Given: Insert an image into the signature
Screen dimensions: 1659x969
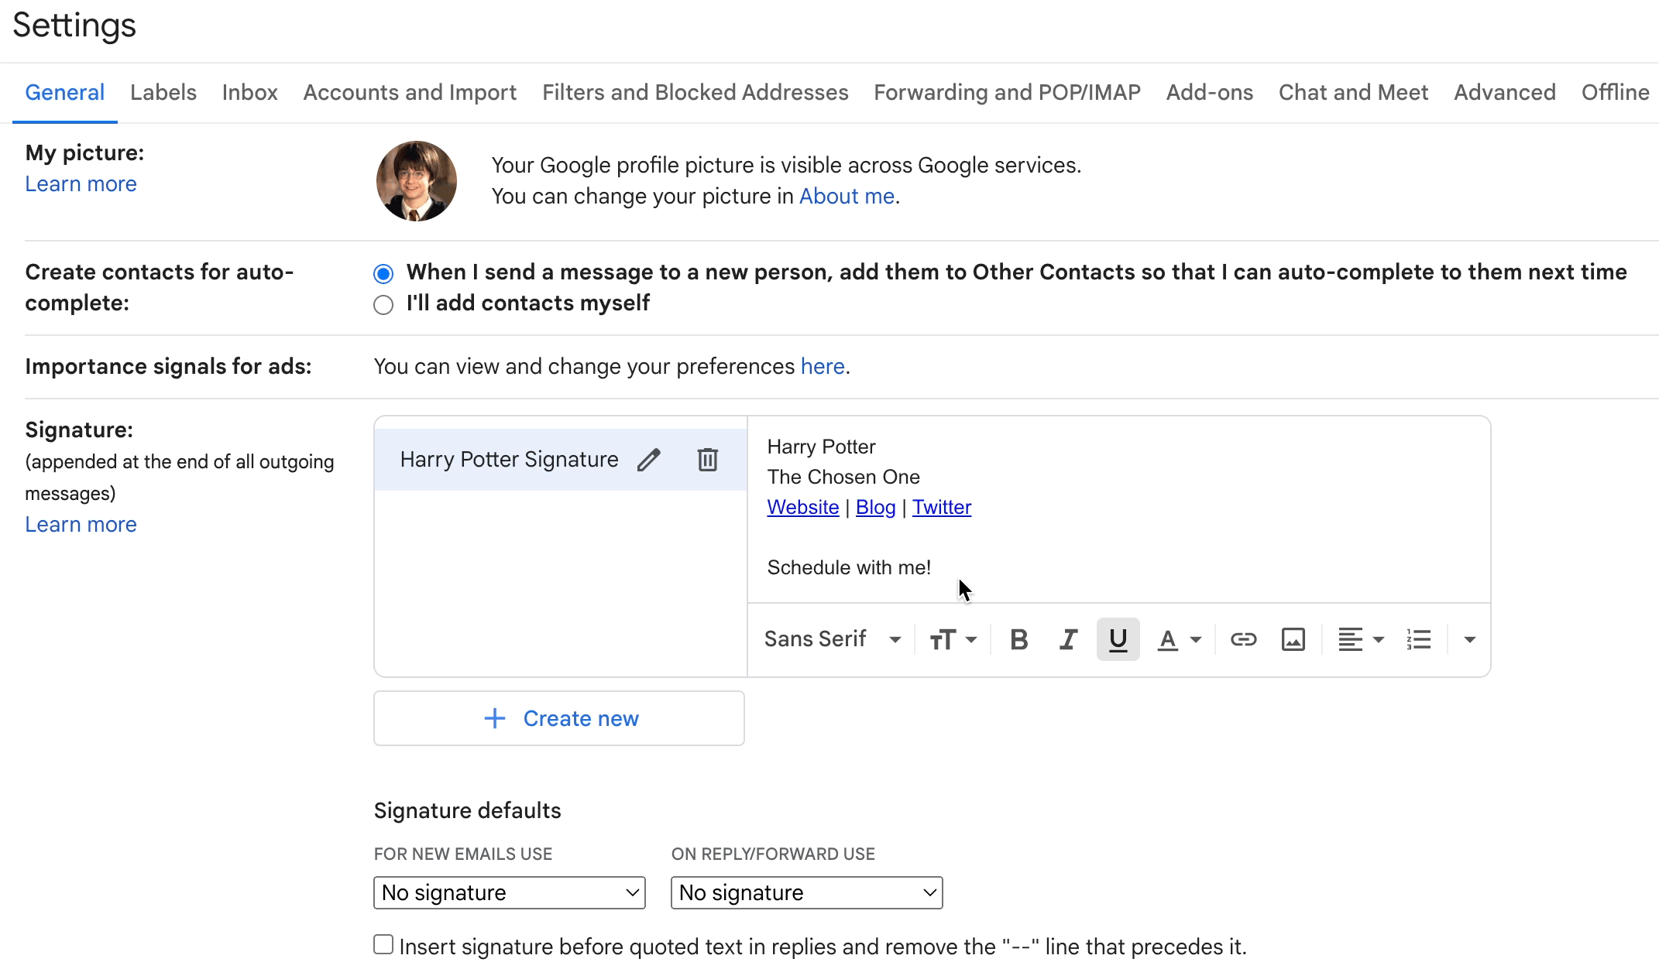Looking at the screenshot, I should 1293,639.
